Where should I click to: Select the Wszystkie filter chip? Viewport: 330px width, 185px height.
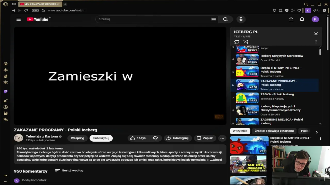click(x=240, y=131)
